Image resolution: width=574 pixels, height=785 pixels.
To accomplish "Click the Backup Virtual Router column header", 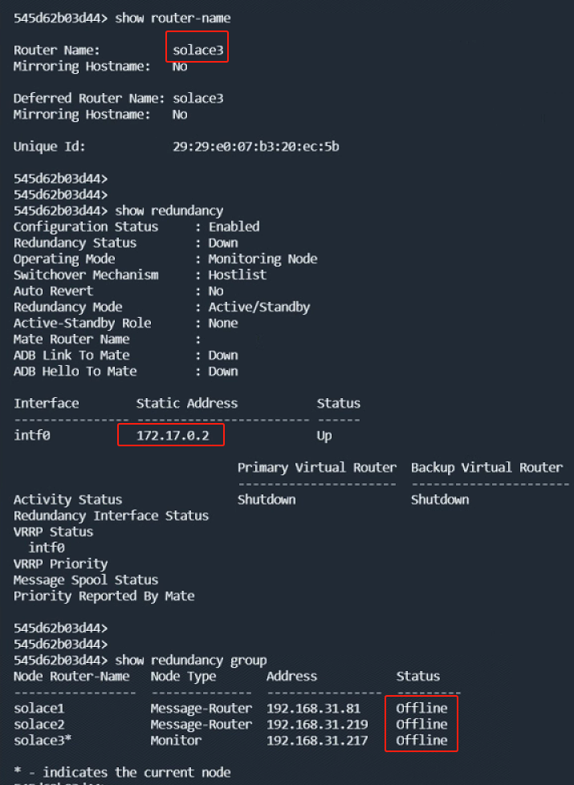I will (x=486, y=468).
